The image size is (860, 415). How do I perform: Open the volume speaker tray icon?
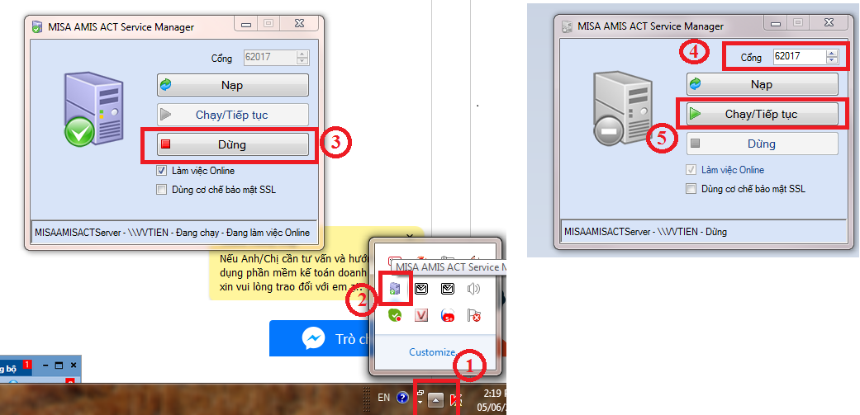click(x=474, y=288)
